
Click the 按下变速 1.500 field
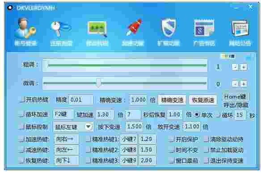pyautogui.click(x=135, y=127)
